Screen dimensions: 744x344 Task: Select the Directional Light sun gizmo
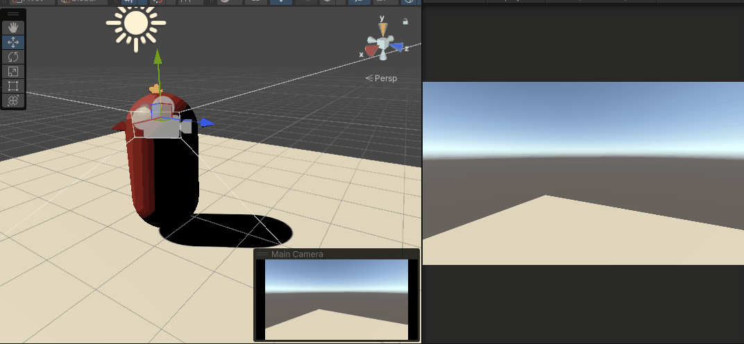click(136, 24)
